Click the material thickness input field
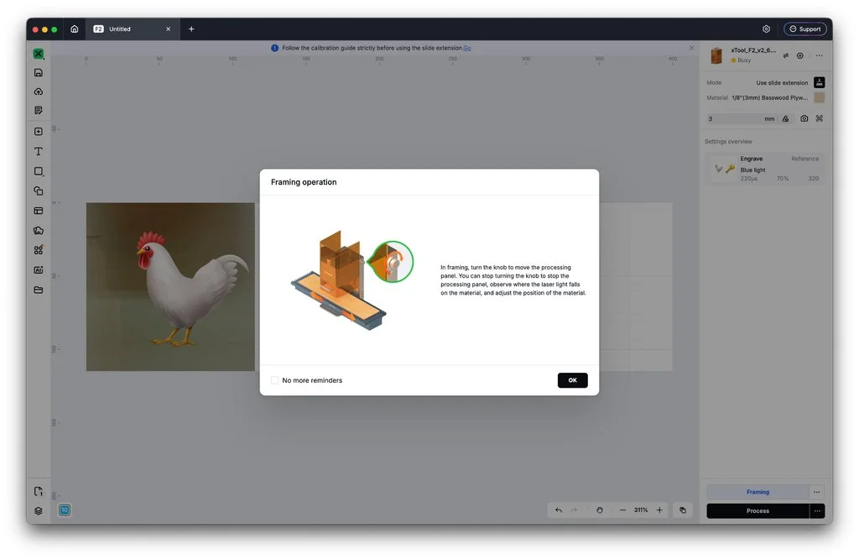859x559 pixels. pos(742,118)
